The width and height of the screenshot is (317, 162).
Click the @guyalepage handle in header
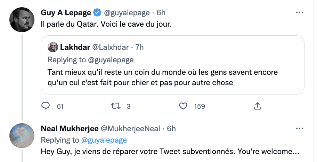(x=127, y=13)
